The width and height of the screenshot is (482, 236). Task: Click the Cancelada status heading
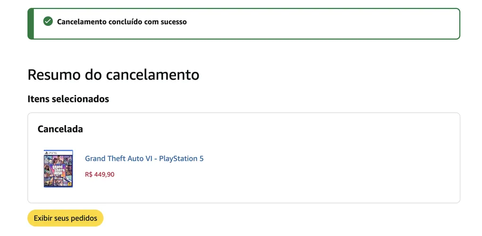(x=60, y=129)
